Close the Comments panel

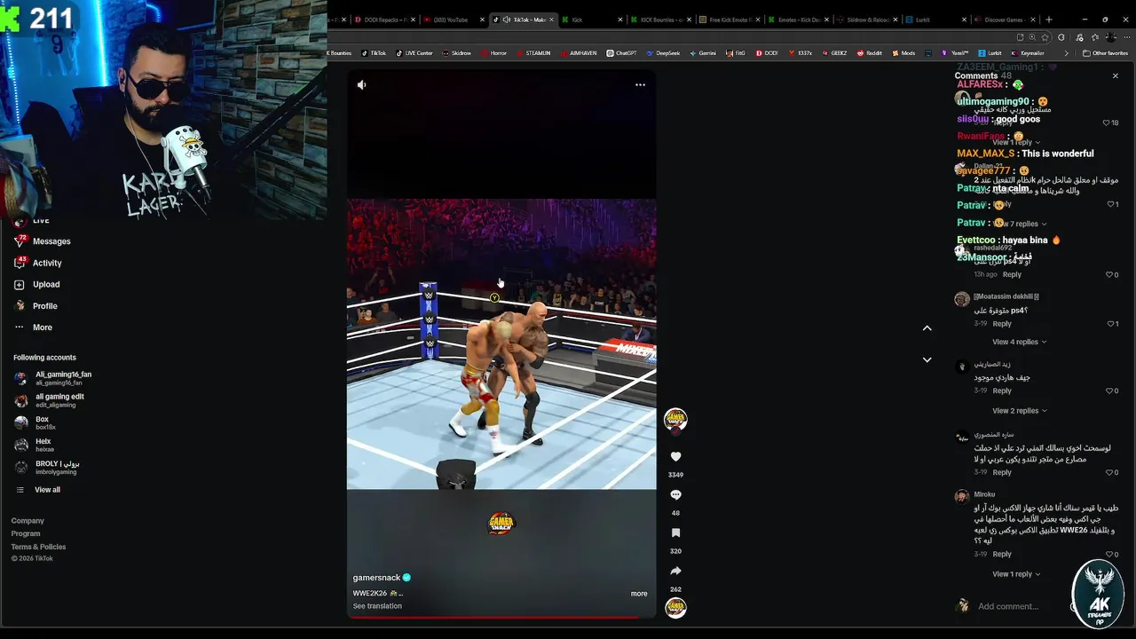(x=1116, y=76)
